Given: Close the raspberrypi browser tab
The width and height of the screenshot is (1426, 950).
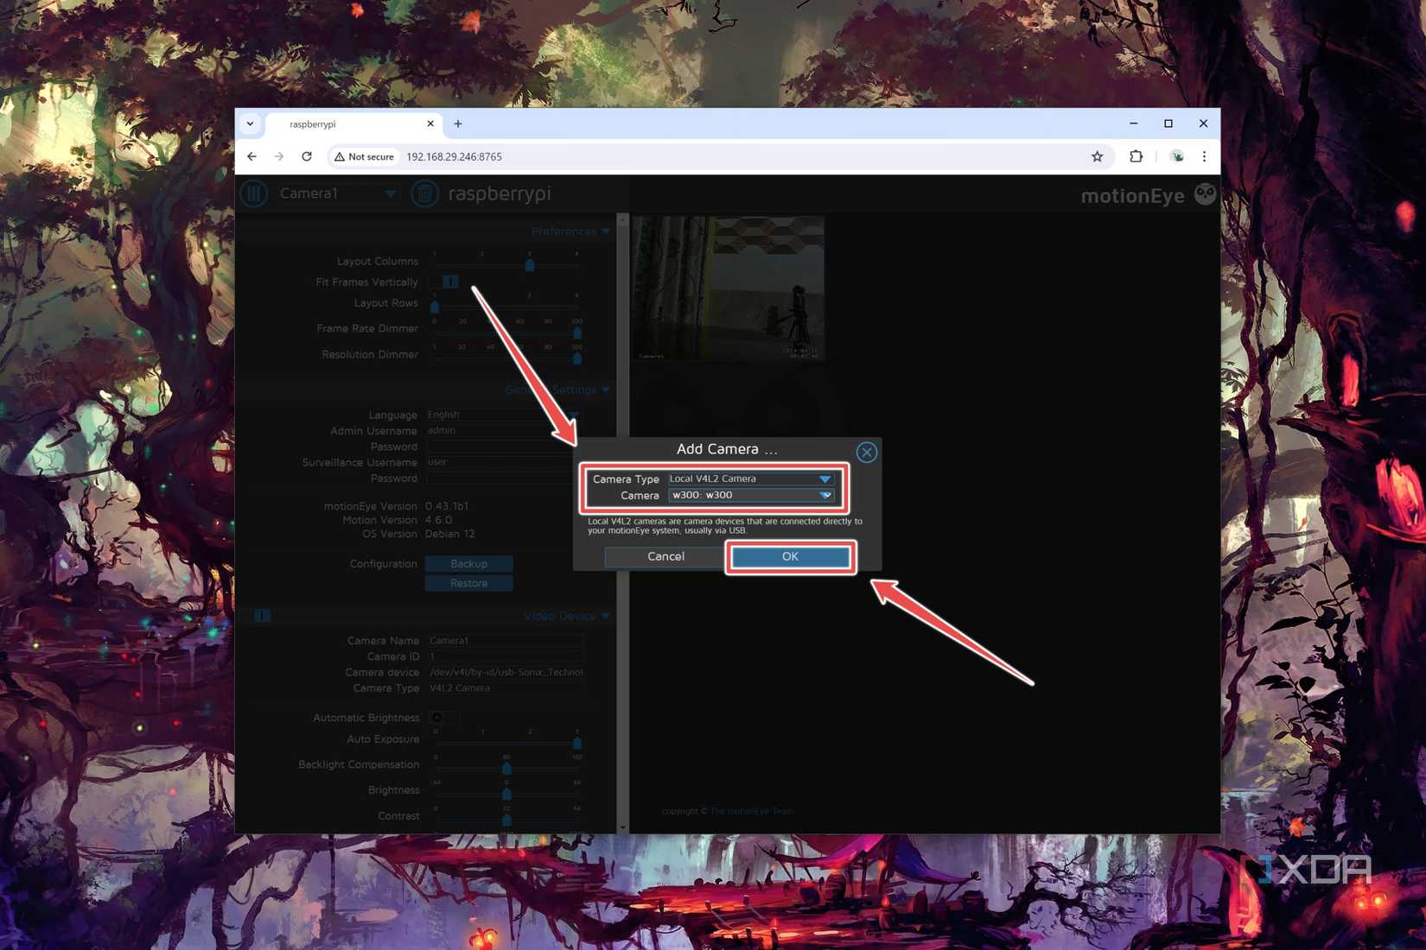Looking at the screenshot, I should [430, 124].
